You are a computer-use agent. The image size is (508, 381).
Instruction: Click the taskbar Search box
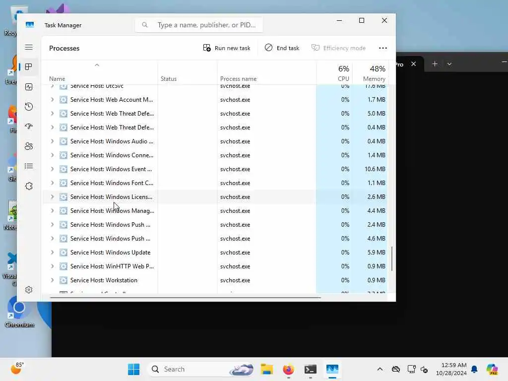[x=201, y=369]
